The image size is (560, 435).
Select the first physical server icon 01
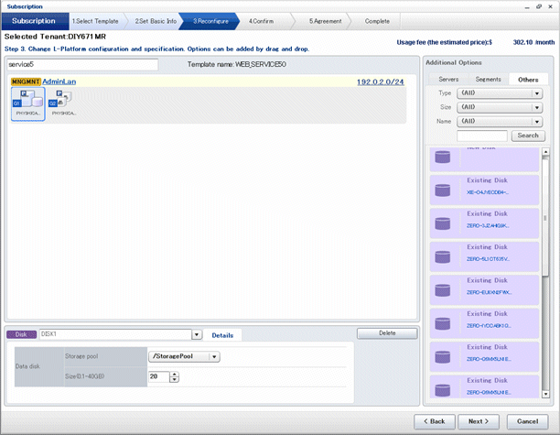click(27, 103)
